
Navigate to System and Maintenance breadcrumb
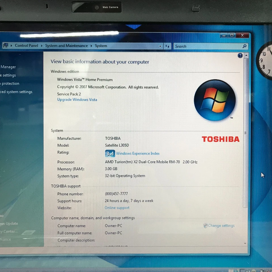pos(66,45)
